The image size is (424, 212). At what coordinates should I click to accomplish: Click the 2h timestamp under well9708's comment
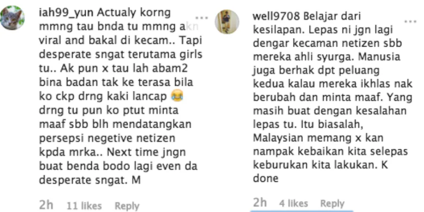(260, 203)
